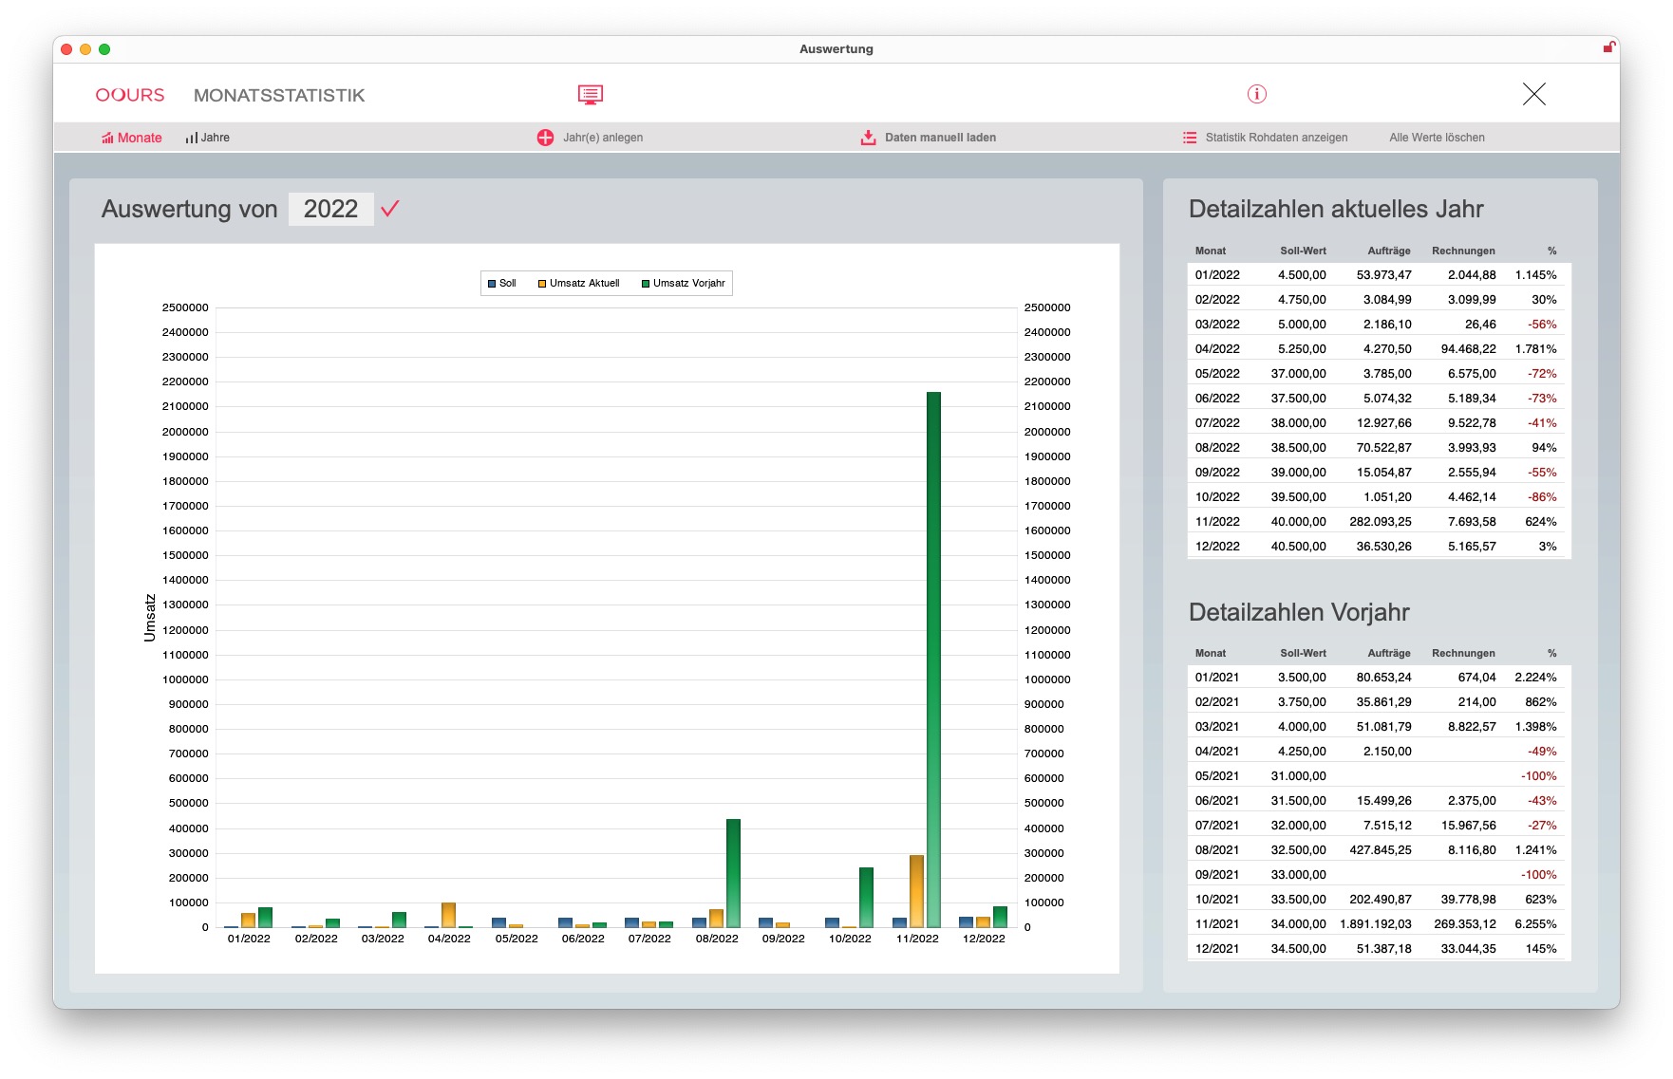The image size is (1673, 1079).
Task: Click Rechnungen 15.967,56 for 07/2021
Action: point(1468,826)
